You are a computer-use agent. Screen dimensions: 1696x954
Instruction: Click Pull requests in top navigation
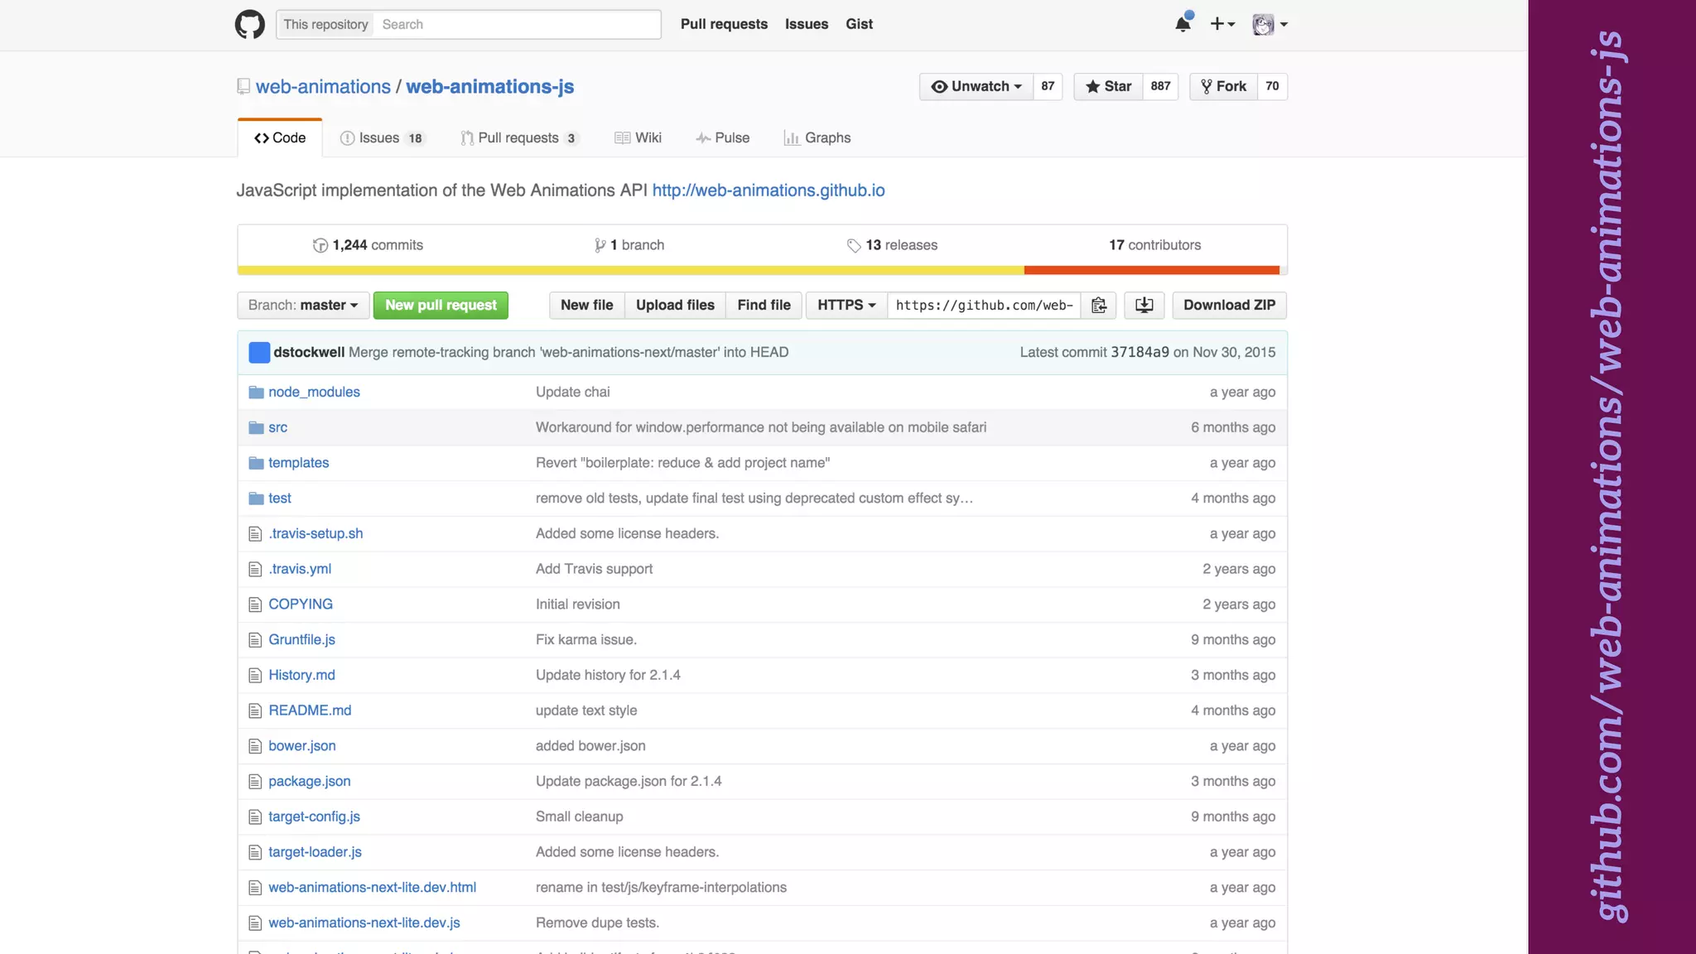tap(724, 24)
